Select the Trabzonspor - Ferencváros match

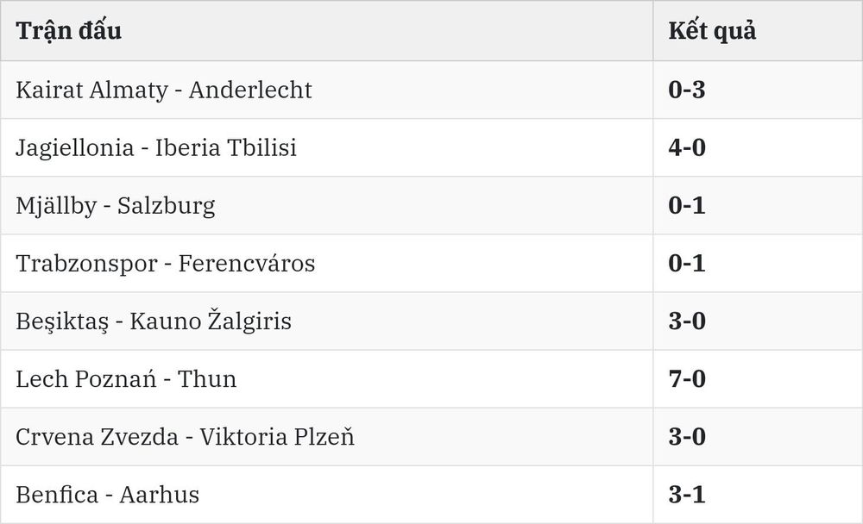tap(166, 264)
